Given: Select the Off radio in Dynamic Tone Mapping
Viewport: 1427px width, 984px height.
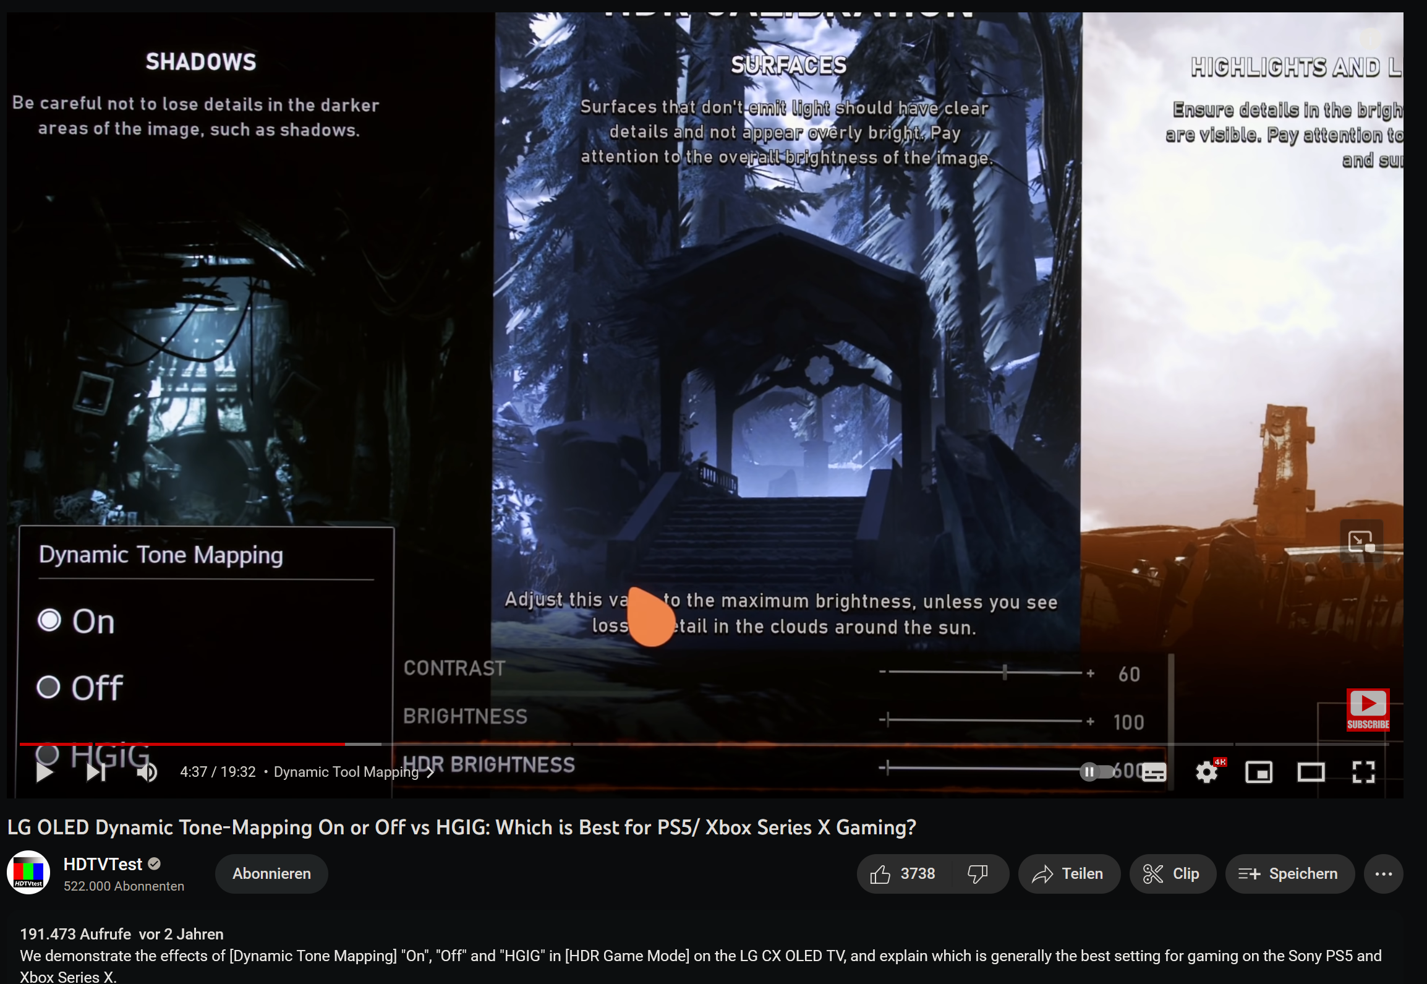Looking at the screenshot, I should (48, 686).
